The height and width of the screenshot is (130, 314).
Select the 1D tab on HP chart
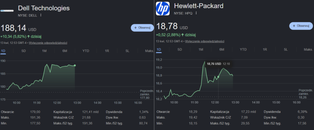[159, 49]
